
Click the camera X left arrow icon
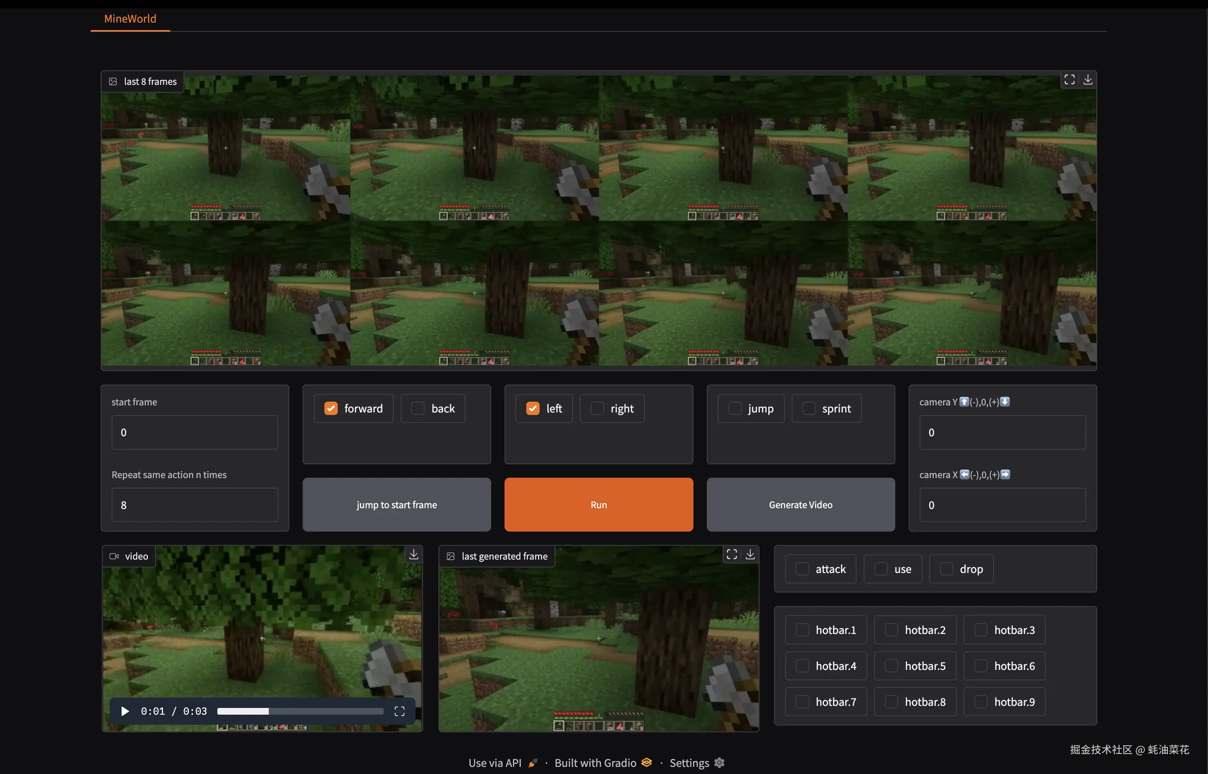pyautogui.click(x=964, y=474)
